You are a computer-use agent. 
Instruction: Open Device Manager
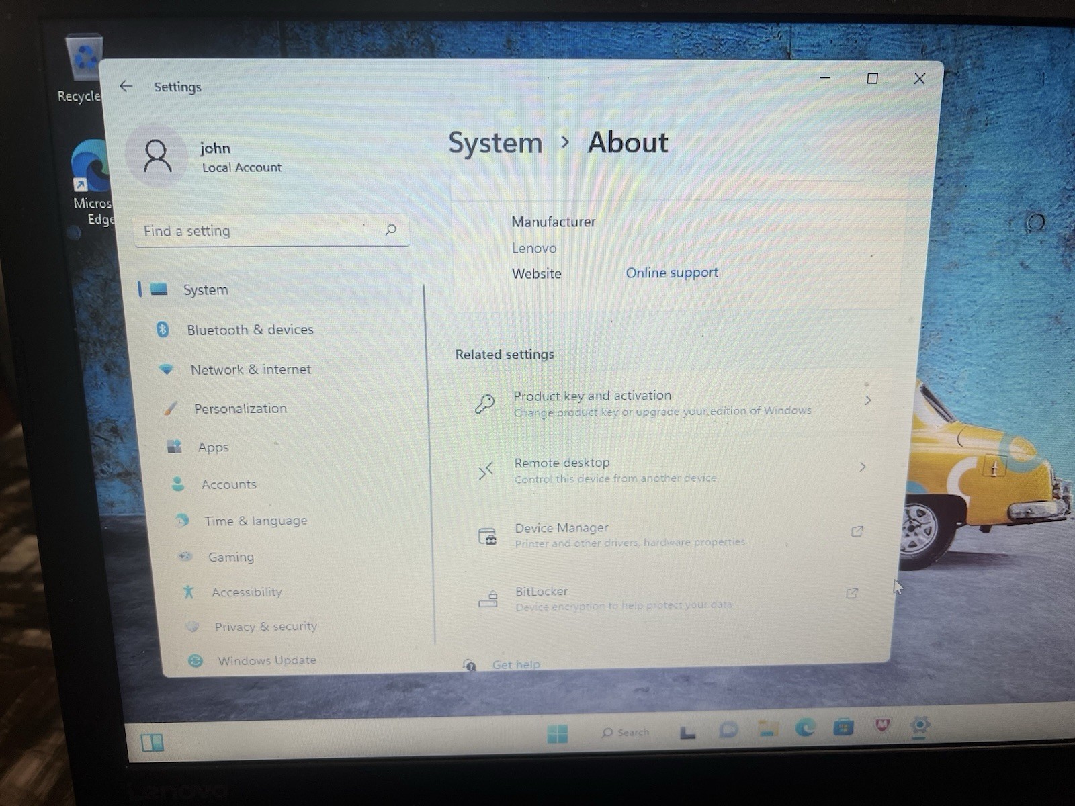(x=672, y=535)
